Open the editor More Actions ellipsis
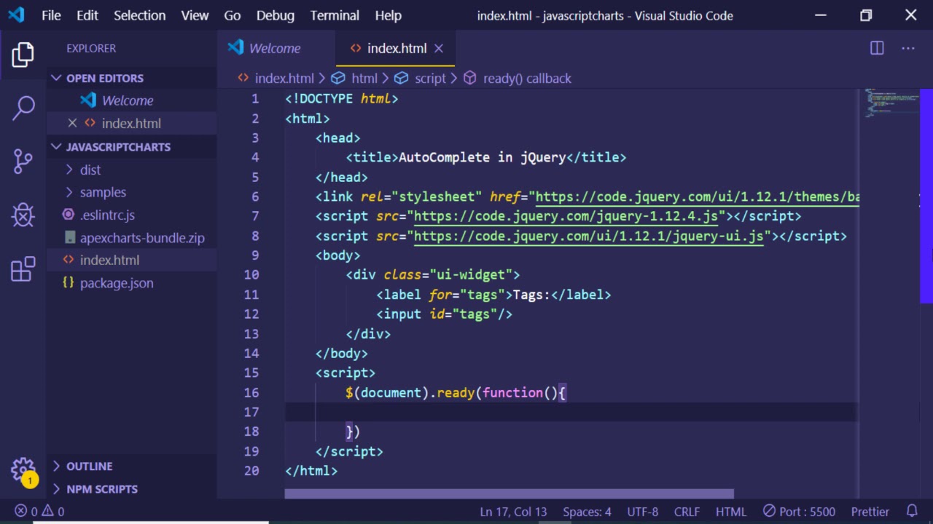This screenshot has height=524, width=933. pyautogui.click(x=907, y=48)
